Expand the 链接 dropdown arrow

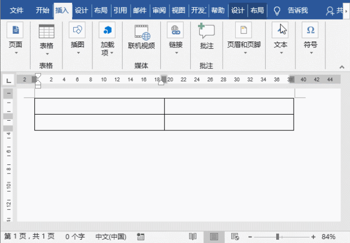177,53
